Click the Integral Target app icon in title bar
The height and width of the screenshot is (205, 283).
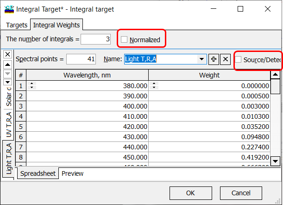9,9
